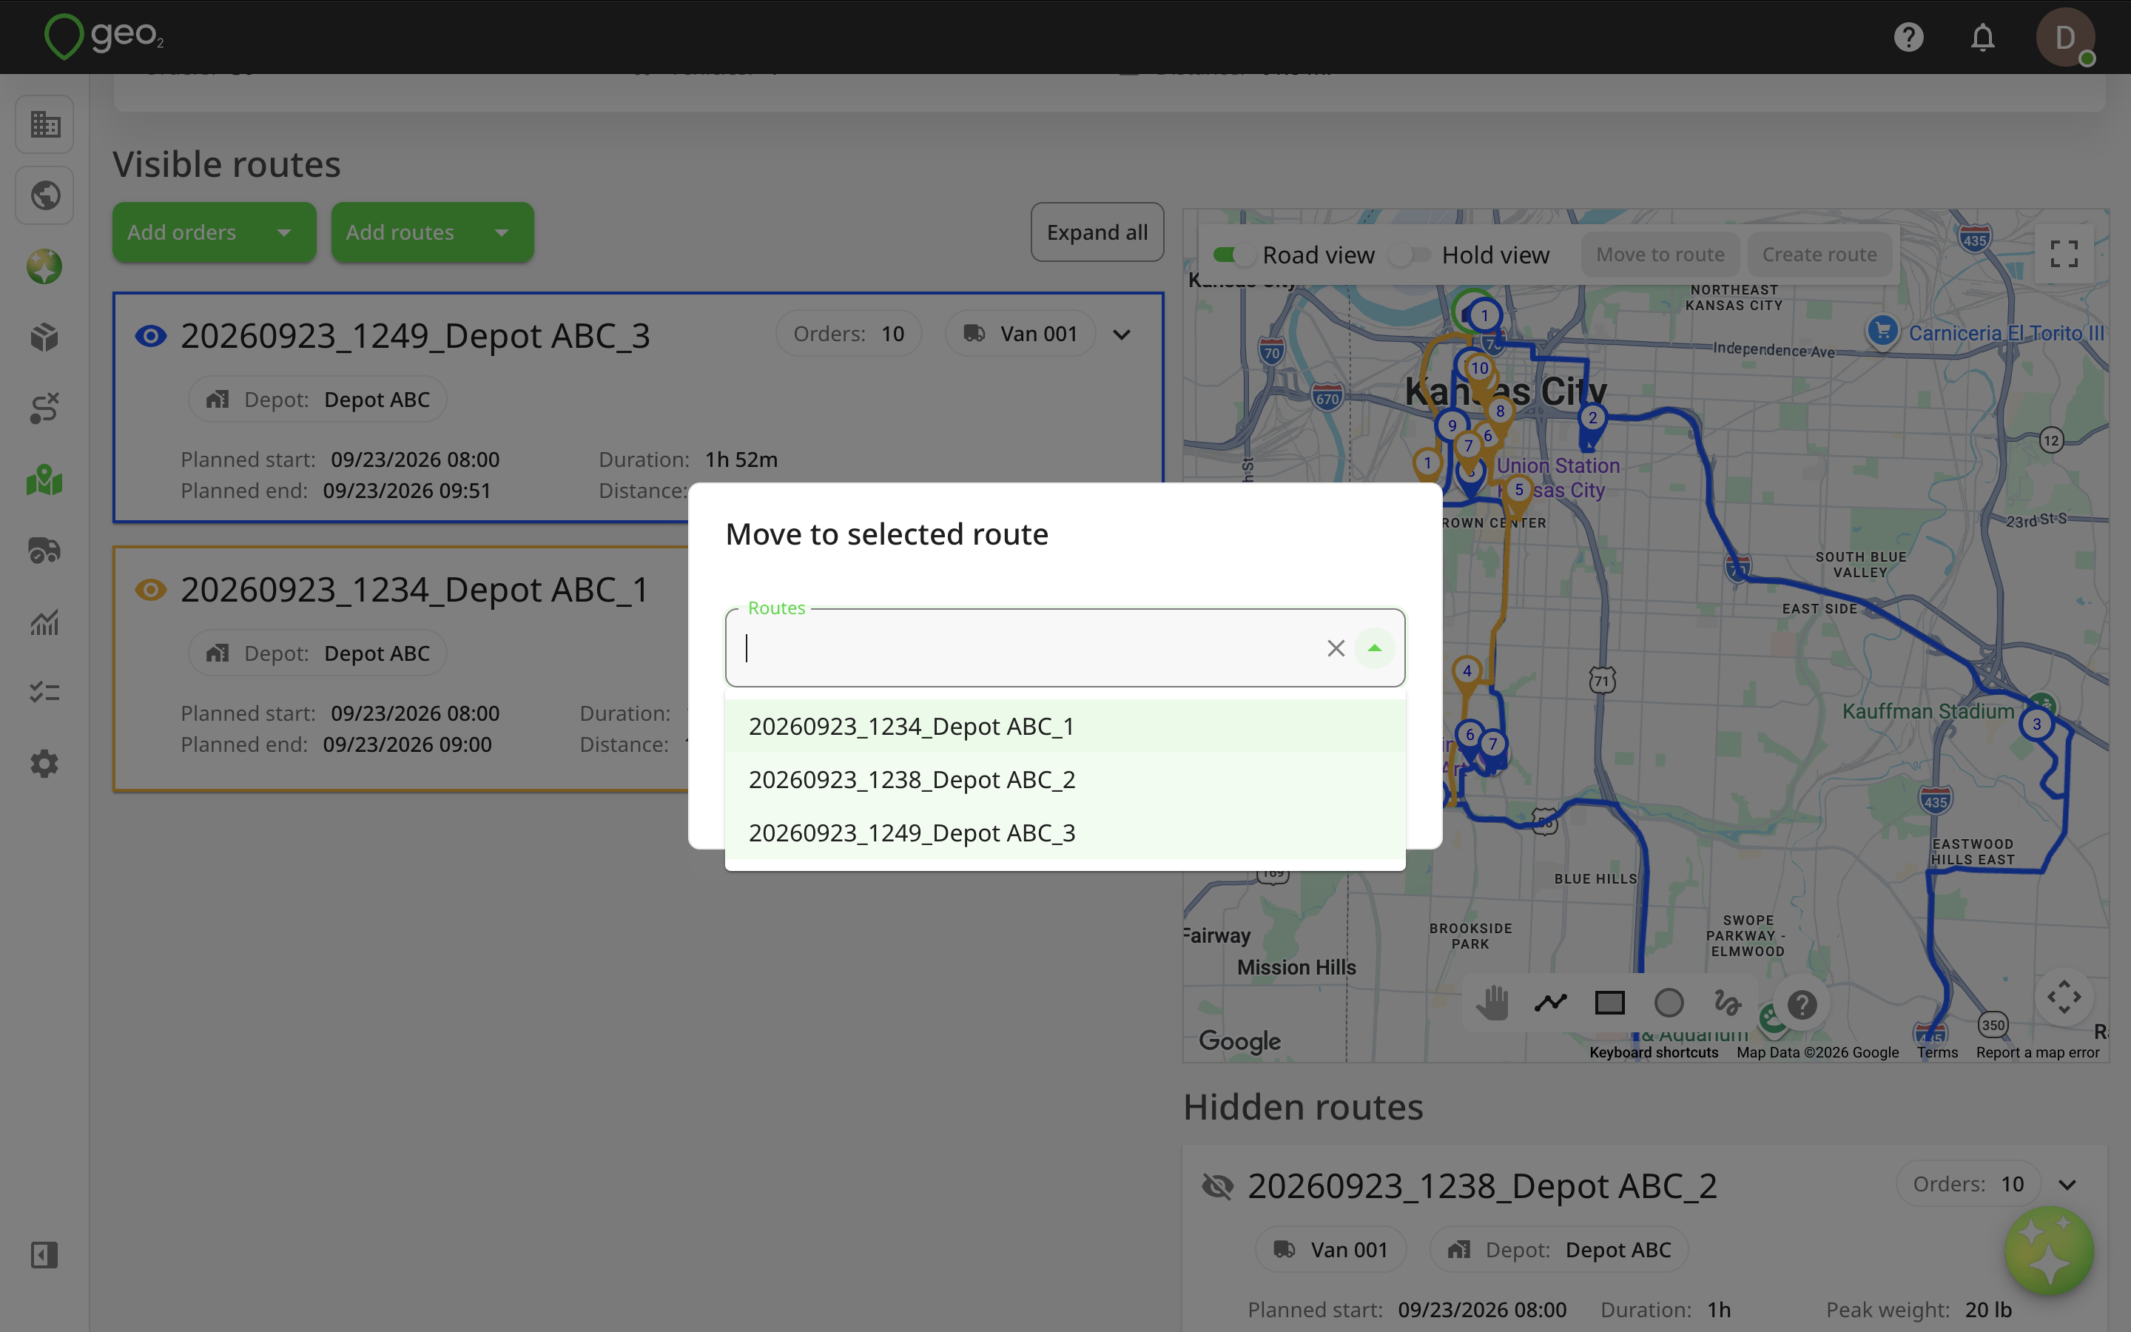Click the Create route button

pos(1819,255)
